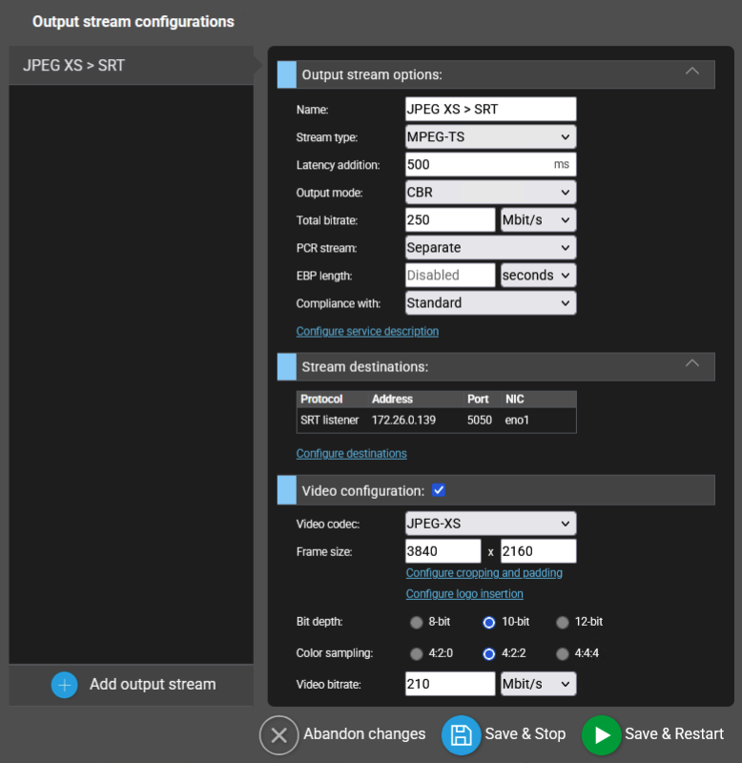Image resolution: width=742 pixels, height=763 pixels.
Task: Open Configure destinations link
Action: point(351,454)
